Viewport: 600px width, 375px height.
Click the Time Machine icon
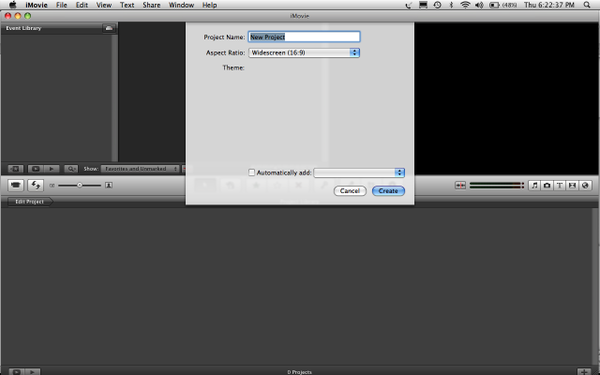tap(438, 5)
